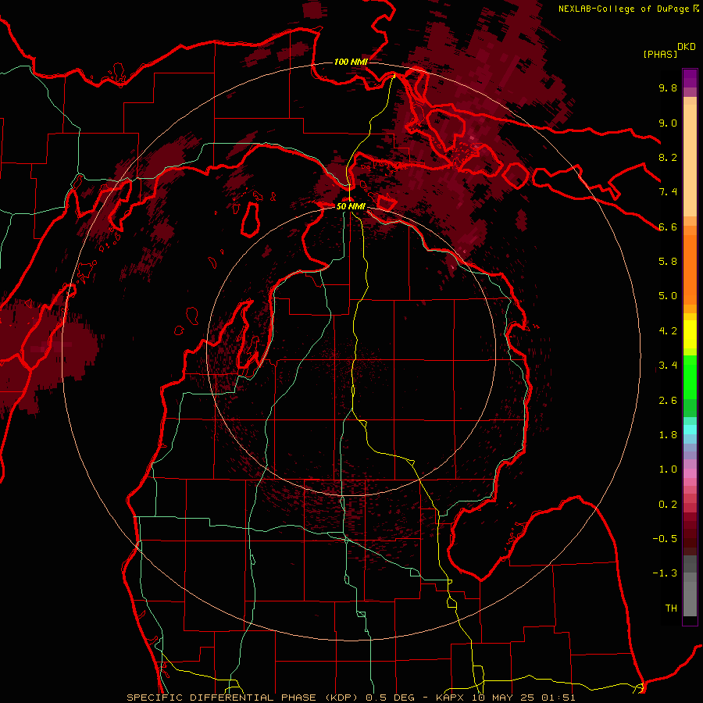Image resolution: width=703 pixels, height=703 pixels.
Task: Click the NEXLAB-College of DuPage credit text
Action: (x=625, y=9)
